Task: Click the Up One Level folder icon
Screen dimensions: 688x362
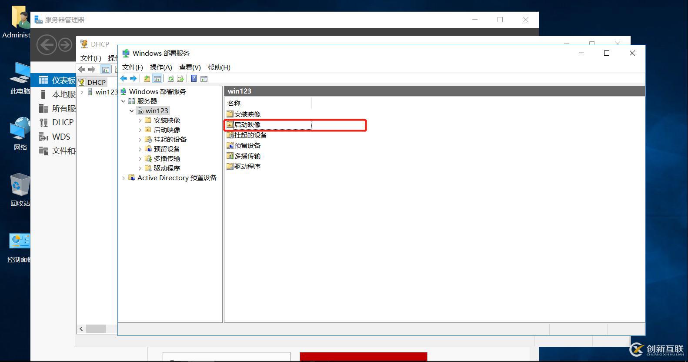Action: point(147,79)
